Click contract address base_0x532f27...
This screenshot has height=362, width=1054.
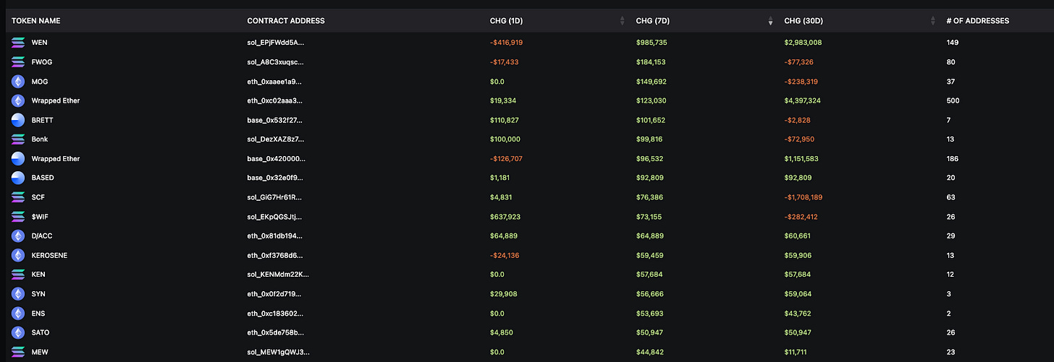coord(275,120)
